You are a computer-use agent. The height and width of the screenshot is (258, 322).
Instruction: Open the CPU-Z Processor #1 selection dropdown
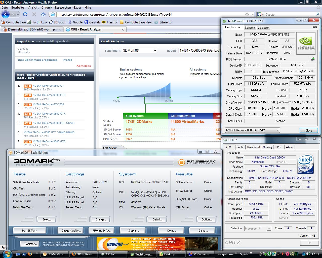coord(257,229)
